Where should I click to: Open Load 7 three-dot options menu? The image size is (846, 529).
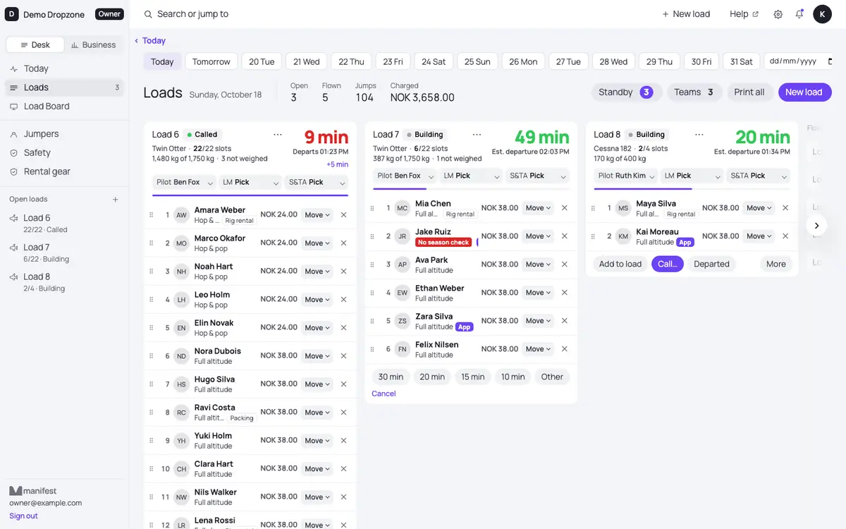tap(477, 134)
